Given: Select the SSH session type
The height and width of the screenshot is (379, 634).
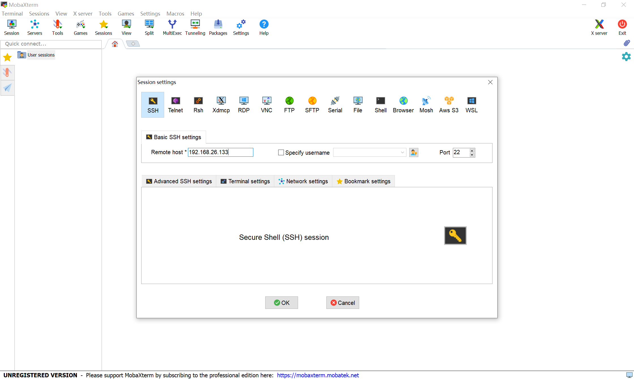Looking at the screenshot, I should 153,105.
